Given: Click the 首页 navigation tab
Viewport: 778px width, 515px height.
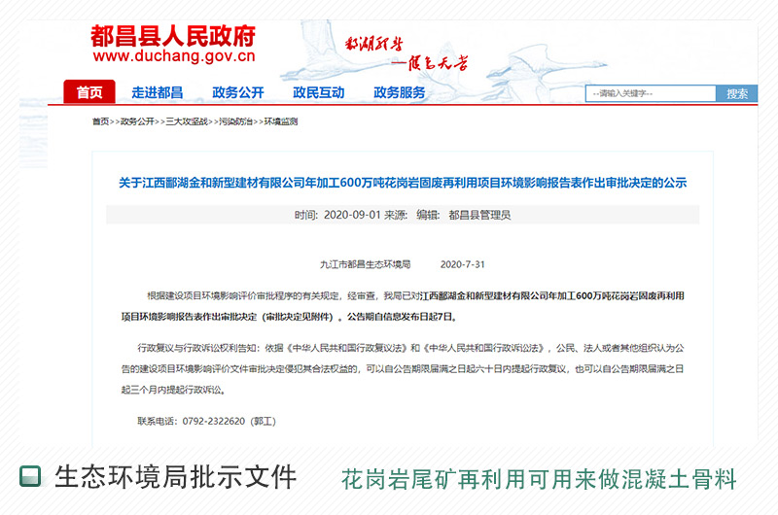Looking at the screenshot, I should (89, 92).
